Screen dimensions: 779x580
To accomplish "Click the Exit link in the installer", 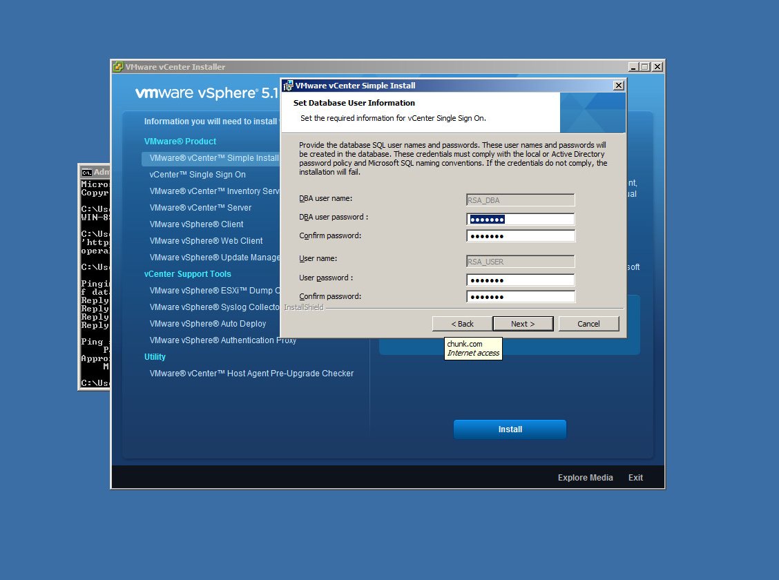I will click(x=635, y=478).
